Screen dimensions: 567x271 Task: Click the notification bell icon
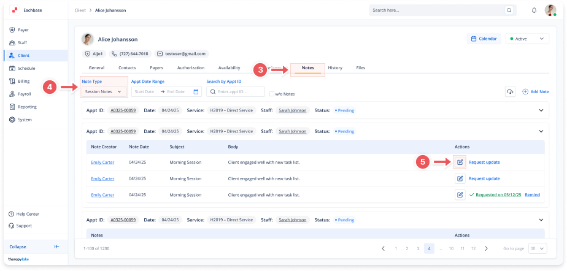pos(534,10)
